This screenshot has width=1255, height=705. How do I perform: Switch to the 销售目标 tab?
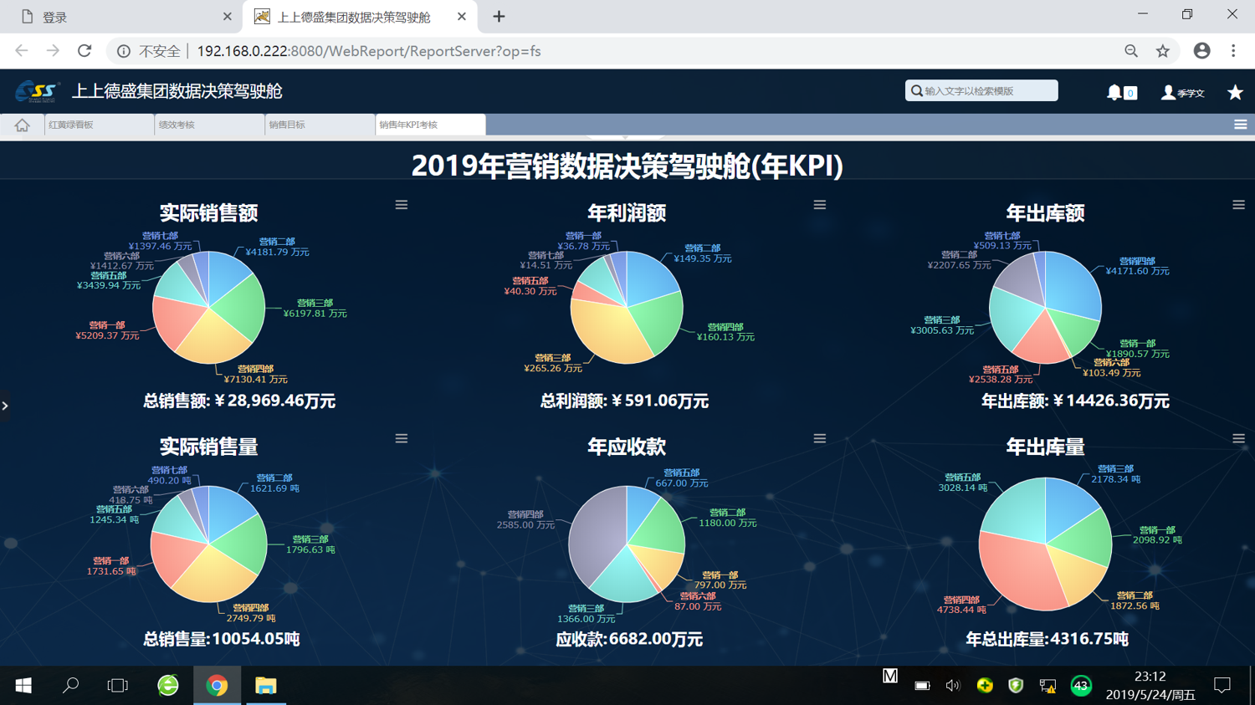[x=320, y=125]
